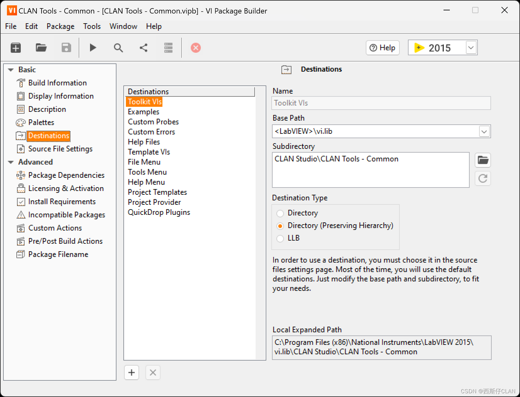Viewport: 520px width, 397px height.
Task: Select Directory (Preserving Hierarchy) option
Action: click(280, 226)
